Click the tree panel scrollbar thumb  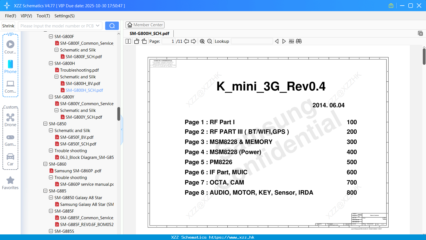point(119,114)
